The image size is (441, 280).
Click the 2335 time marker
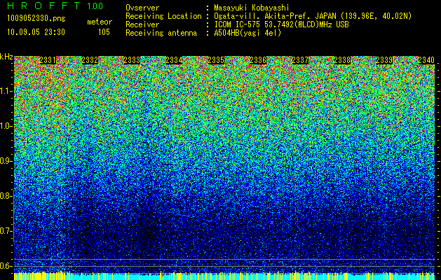pos(216,59)
